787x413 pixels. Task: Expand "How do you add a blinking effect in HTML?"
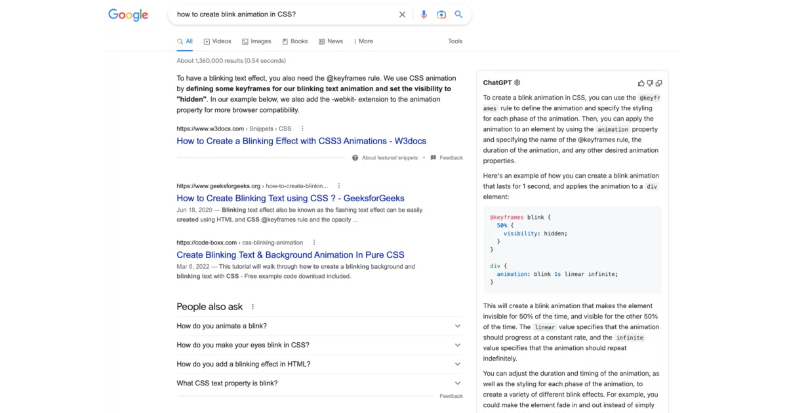(x=319, y=364)
